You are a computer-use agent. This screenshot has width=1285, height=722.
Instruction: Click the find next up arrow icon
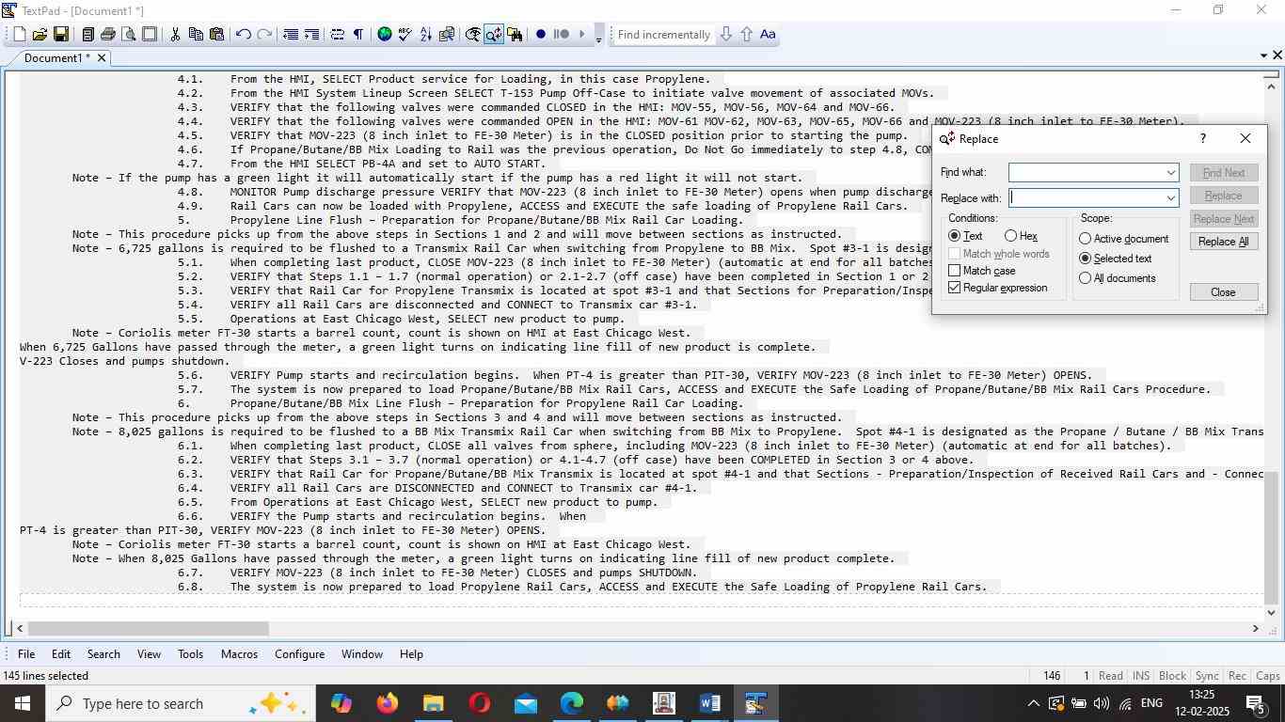click(746, 35)
